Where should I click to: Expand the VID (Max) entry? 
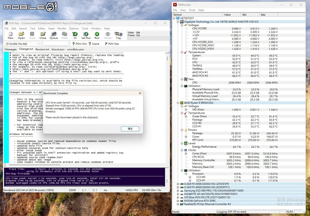[x=186, y=109]
